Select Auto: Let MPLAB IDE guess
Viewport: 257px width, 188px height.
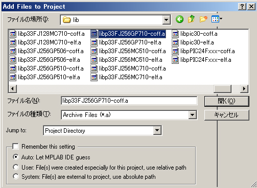pos(16,157)
